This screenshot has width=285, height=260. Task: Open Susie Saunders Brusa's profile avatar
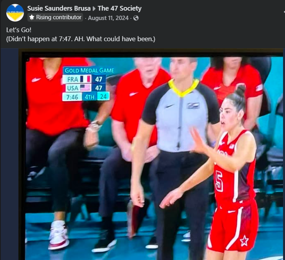(15, 13)
